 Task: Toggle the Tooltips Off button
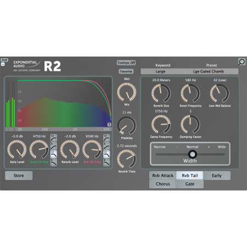point(126,63)
